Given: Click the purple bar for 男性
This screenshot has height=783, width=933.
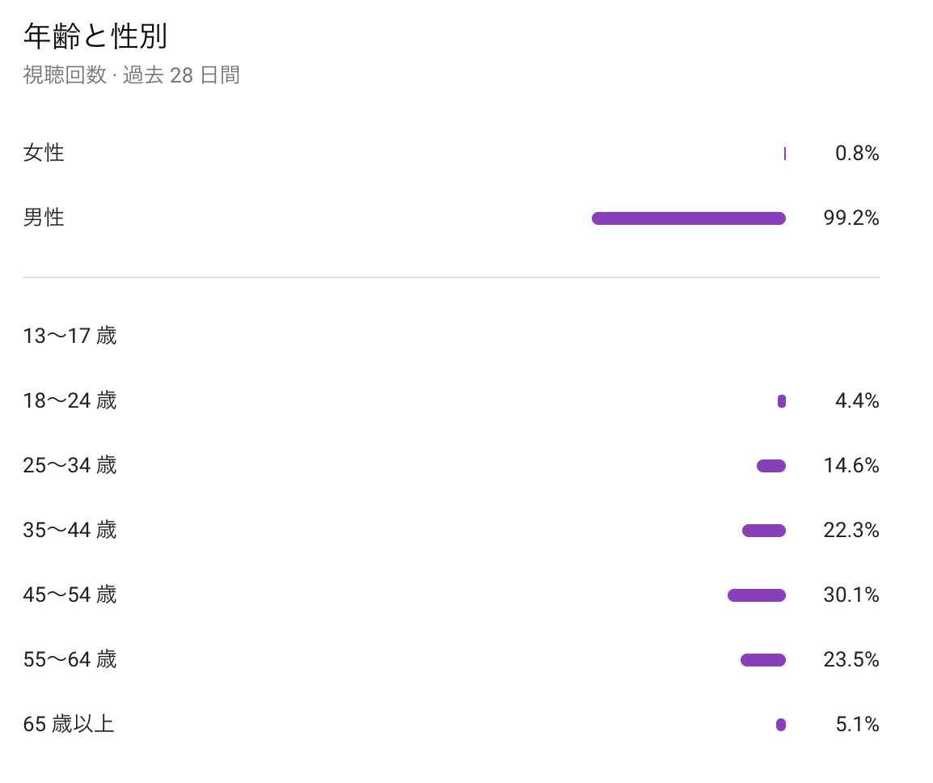Looking at the screenshot, I should (688, 218).
